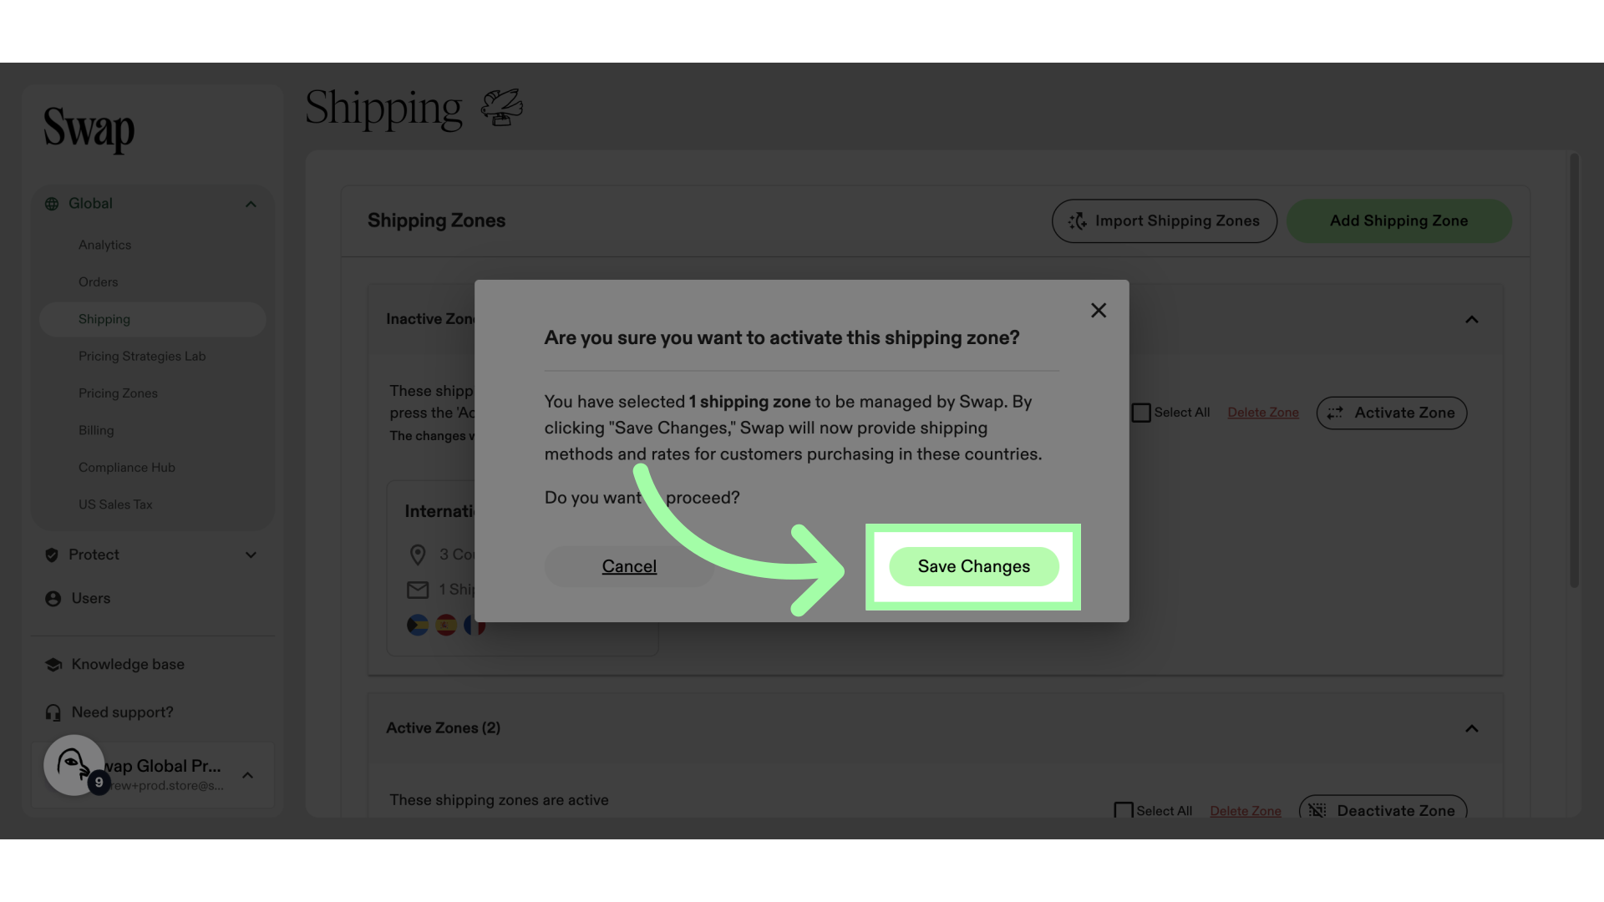Collapse the Active Zones (2) panel

click(x=1472, y=729)
